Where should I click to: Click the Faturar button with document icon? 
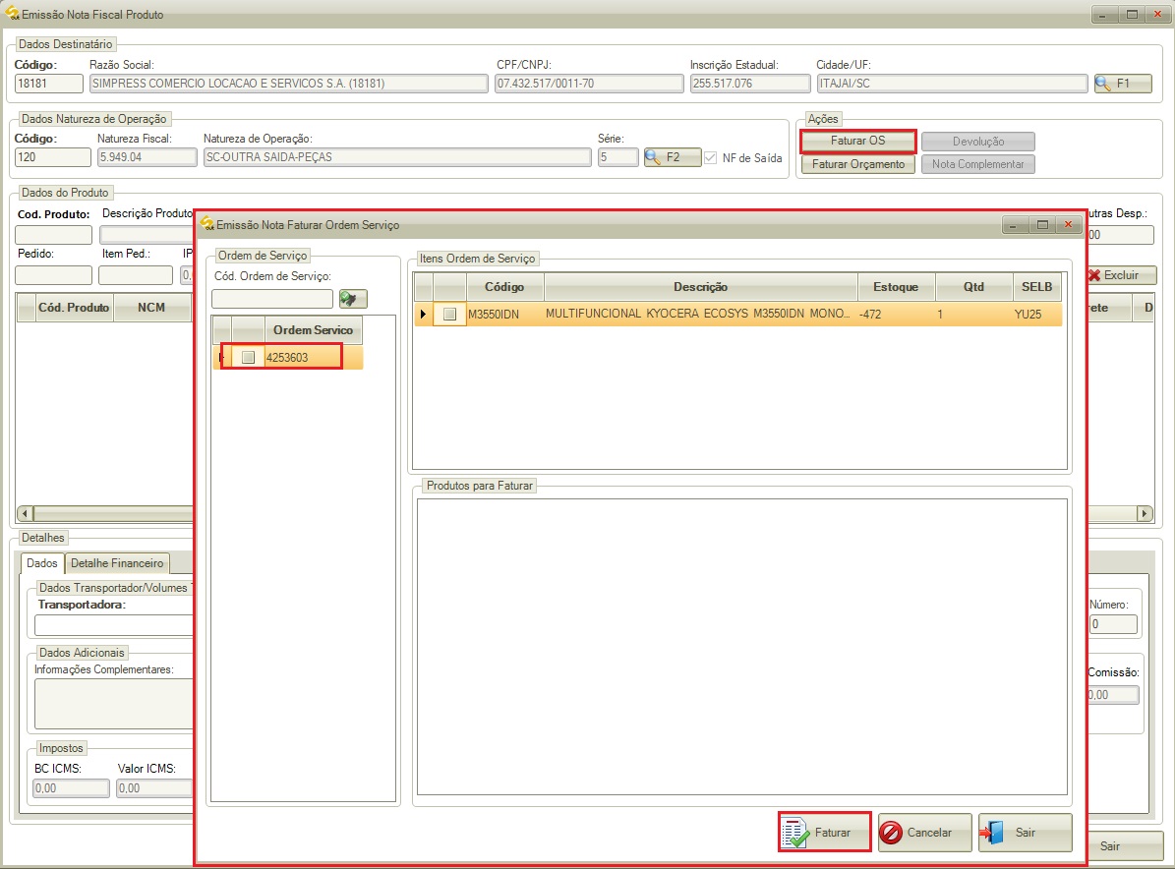point(824,833)
